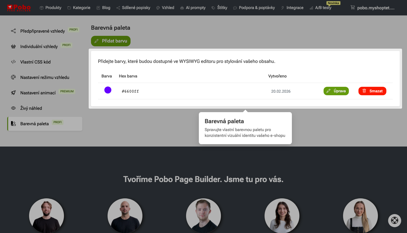Open the Produkty menu
Image resolution: width=407 pixels, height=233 pixels.
(x=51, y=8)
